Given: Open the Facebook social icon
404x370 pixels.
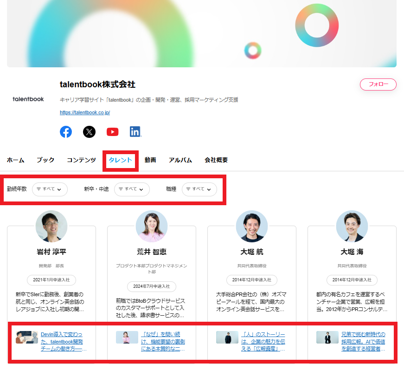Looking at the screenshot, I should pyautogui.click(x=66, y=132).
